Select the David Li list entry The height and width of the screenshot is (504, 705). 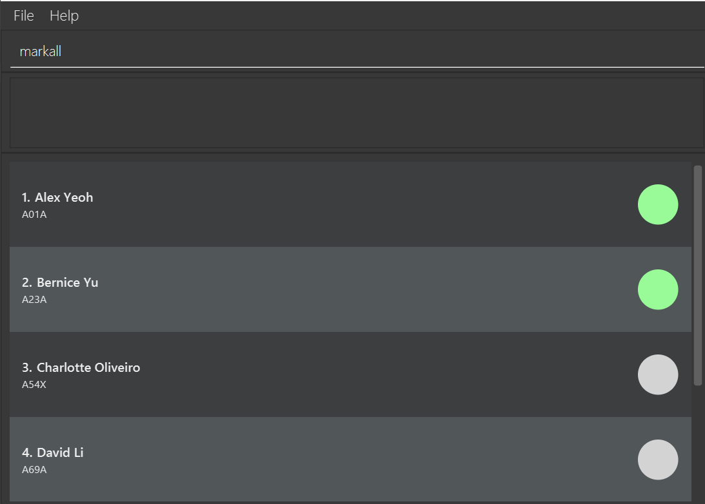click(x=350, y=459)
